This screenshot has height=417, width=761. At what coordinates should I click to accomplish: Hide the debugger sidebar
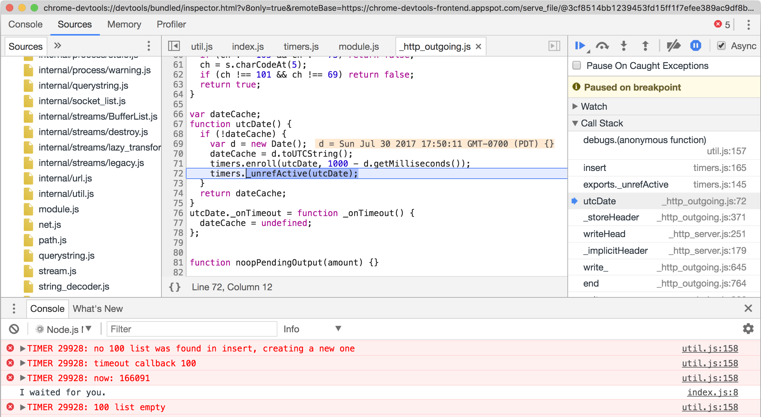click(x=554, y=46)
